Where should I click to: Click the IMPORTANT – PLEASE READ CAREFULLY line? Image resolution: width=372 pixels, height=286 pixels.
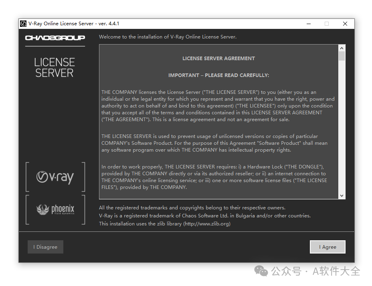(x=218, y=75)
